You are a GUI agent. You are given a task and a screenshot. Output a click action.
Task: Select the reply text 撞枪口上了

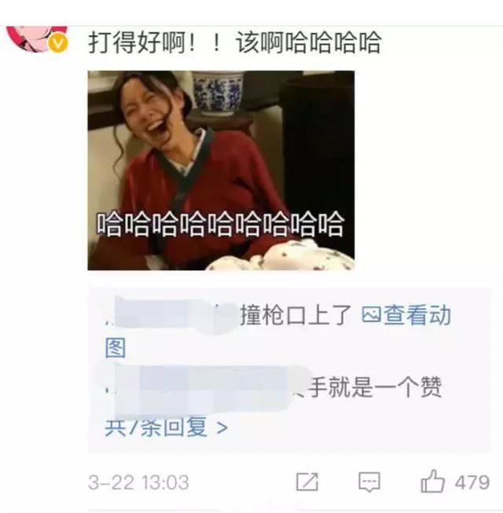[296, 315]
